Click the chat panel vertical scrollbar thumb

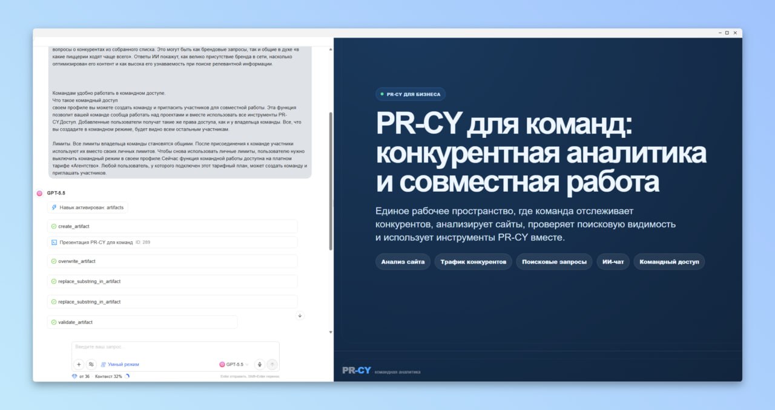(331, 180)
